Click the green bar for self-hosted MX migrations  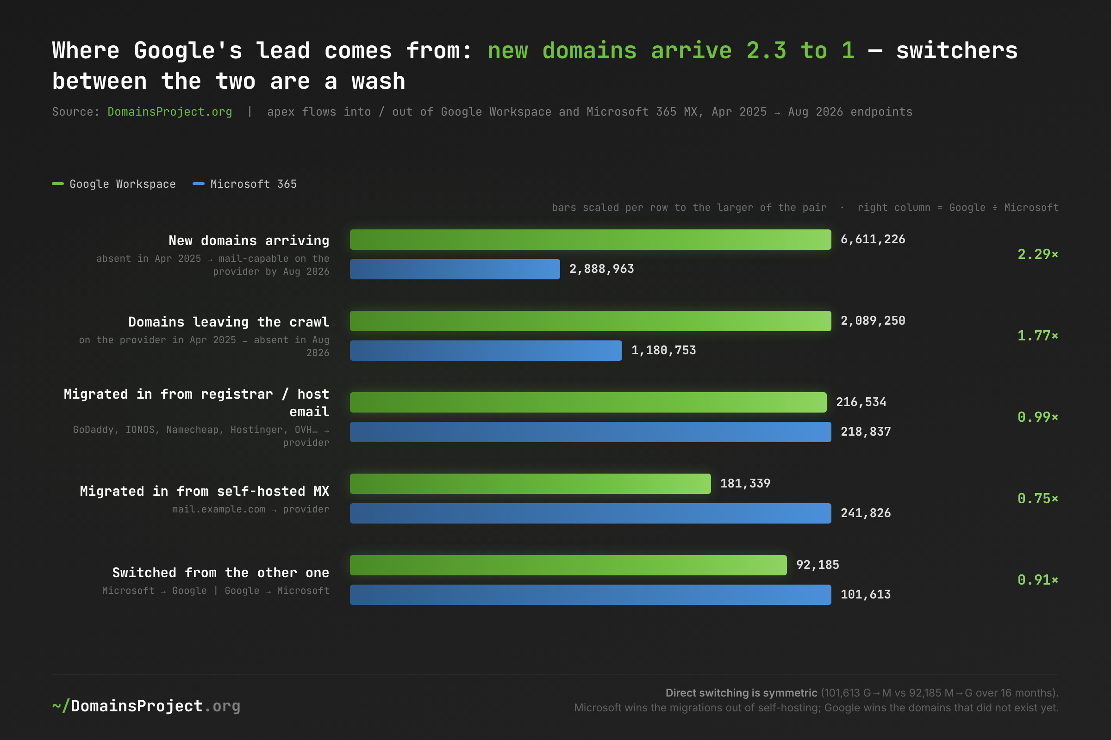(531, 484)
